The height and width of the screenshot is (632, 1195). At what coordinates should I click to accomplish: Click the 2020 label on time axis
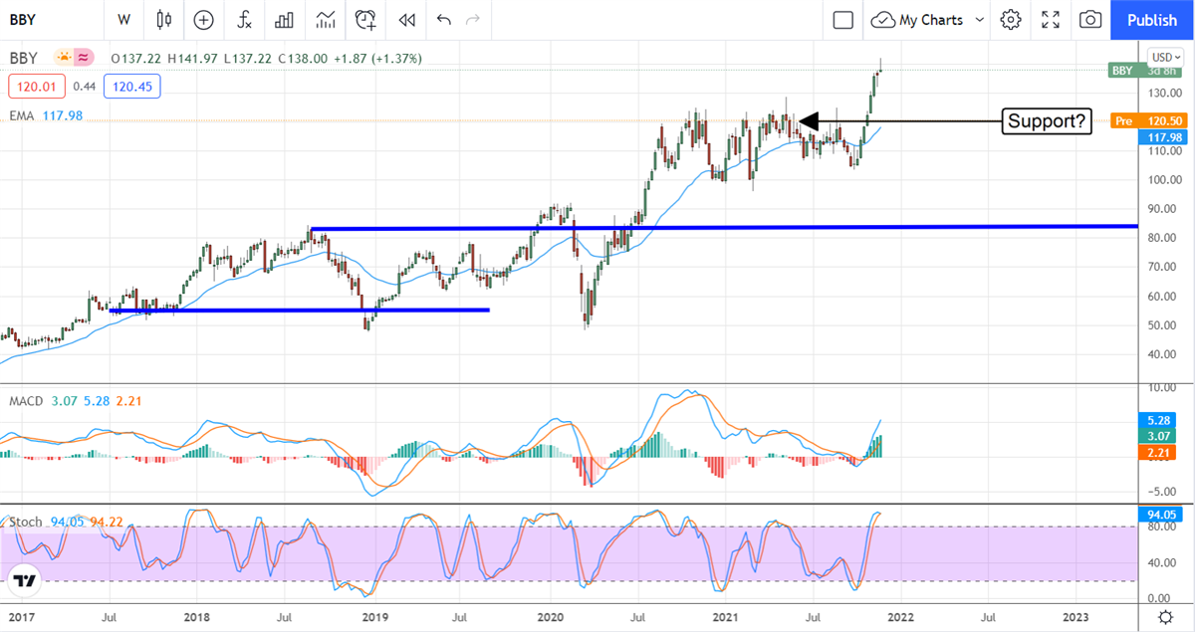[551, 617]
